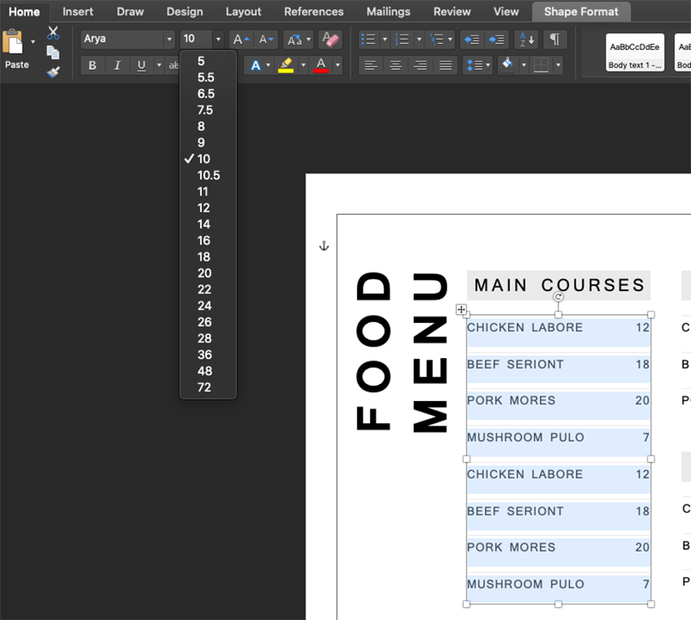
Task: Click the Copy icon below the scissors
Action: pyautogui.click(x=52, y=50)
